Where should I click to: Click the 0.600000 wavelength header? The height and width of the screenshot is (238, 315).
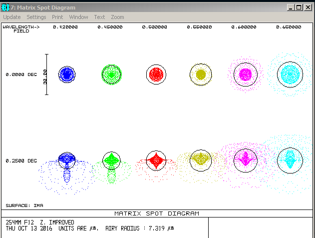coord(244,27)
